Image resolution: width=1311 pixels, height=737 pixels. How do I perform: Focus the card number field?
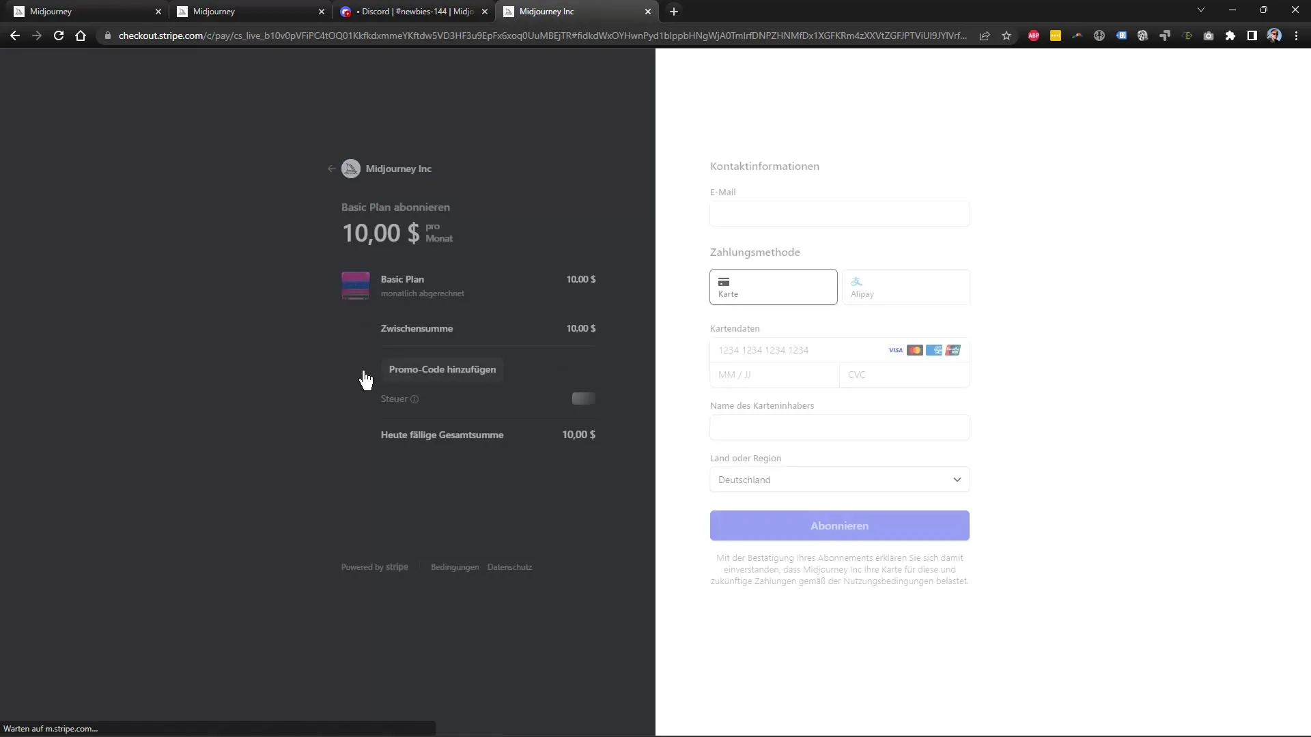pyautogui.click(x=840, y=350)
